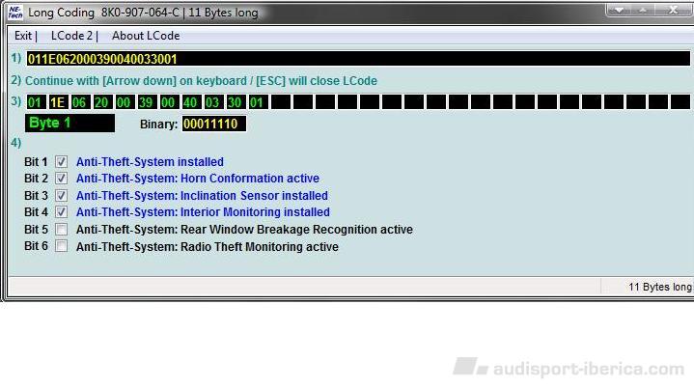This screenshot has width=694, height=388.
Task: Click the Interior Monitoring installed label
Action: (x=203, y=212)
